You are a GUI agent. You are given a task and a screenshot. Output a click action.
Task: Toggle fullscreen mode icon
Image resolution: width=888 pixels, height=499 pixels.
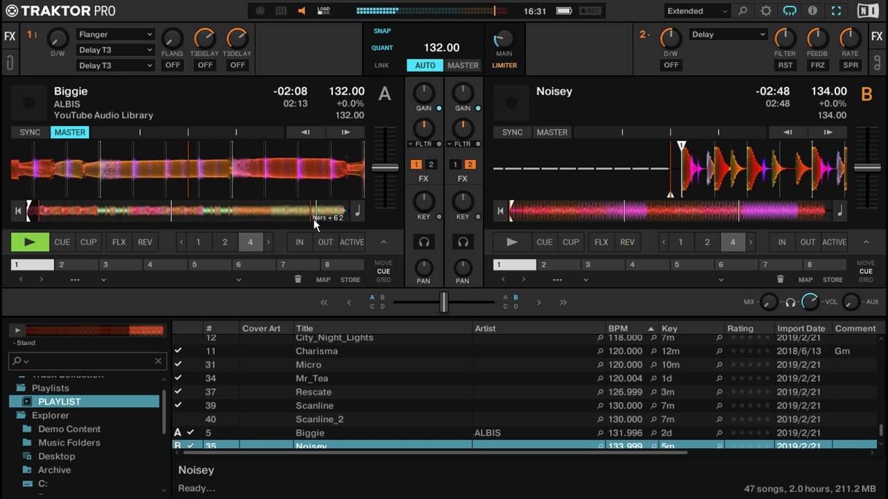836,11
